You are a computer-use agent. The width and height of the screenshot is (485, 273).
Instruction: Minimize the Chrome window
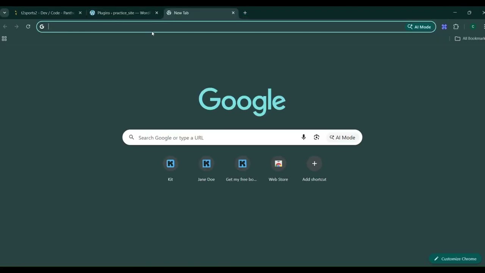coord(455,13)
